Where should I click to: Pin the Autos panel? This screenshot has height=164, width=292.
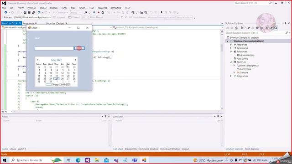(x=105, y=117)
